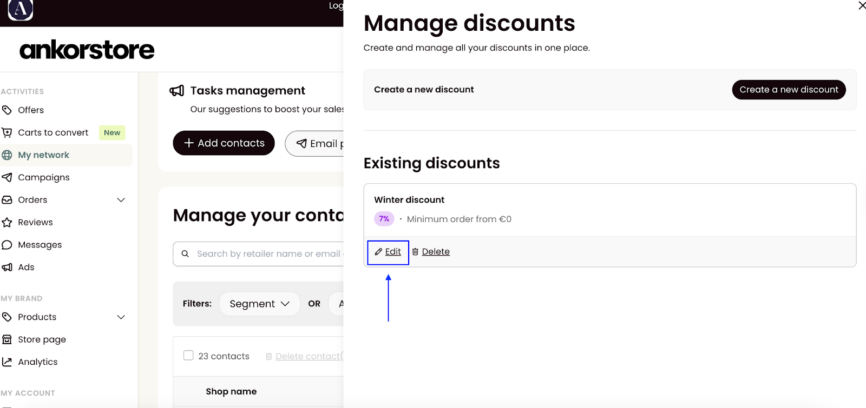Delete the Winter discount
The height and width of the screenshot is (408, 866).
pos(431,252)
